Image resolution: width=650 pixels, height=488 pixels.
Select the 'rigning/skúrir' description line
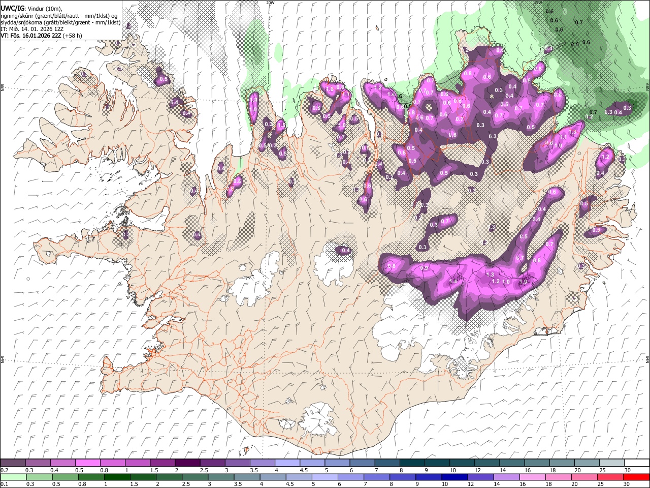coord(59,16)
